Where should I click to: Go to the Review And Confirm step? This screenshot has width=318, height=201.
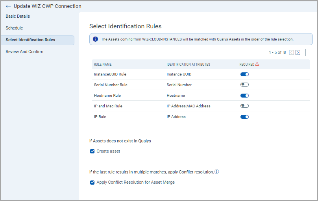point(24,52)
